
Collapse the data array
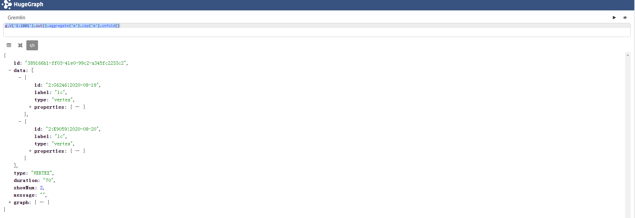coord(10,70)
